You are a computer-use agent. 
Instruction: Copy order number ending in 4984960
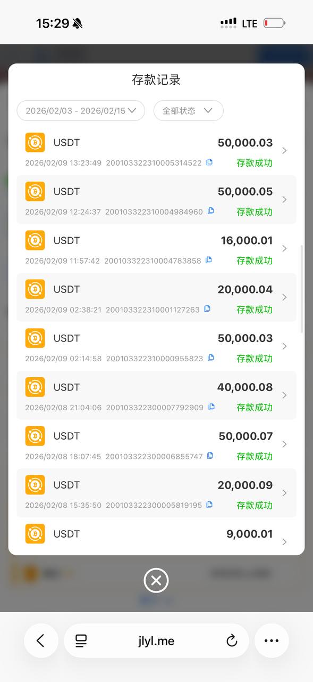(x=211, y=211)
